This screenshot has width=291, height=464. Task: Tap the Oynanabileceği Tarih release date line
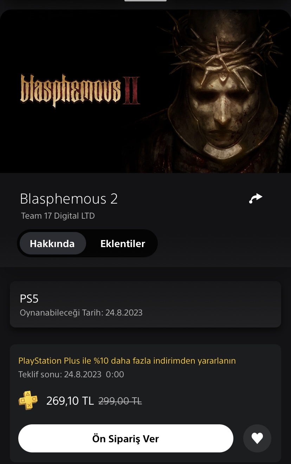point(81,313)
